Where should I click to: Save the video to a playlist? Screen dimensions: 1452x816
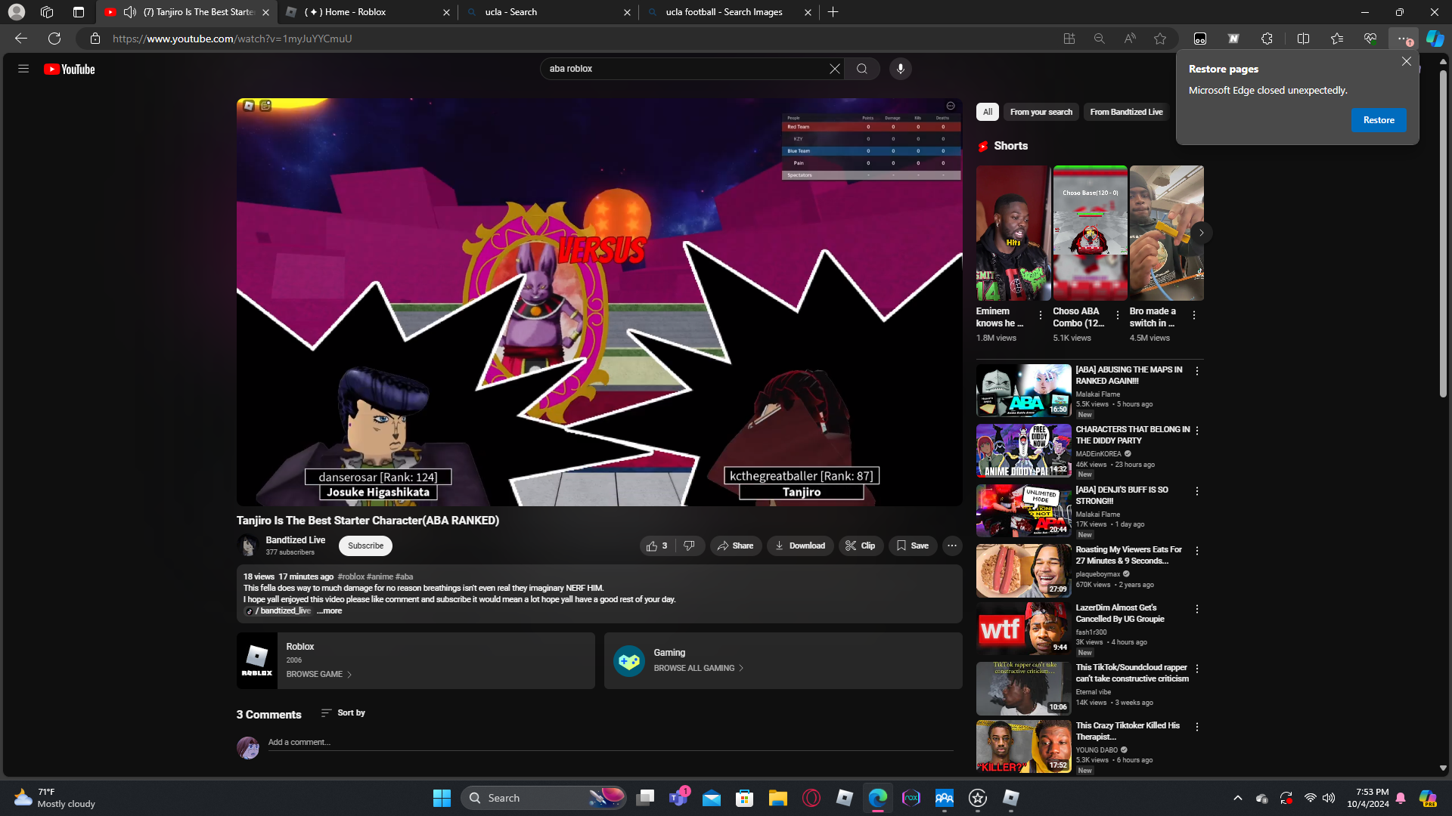point(913,546)
